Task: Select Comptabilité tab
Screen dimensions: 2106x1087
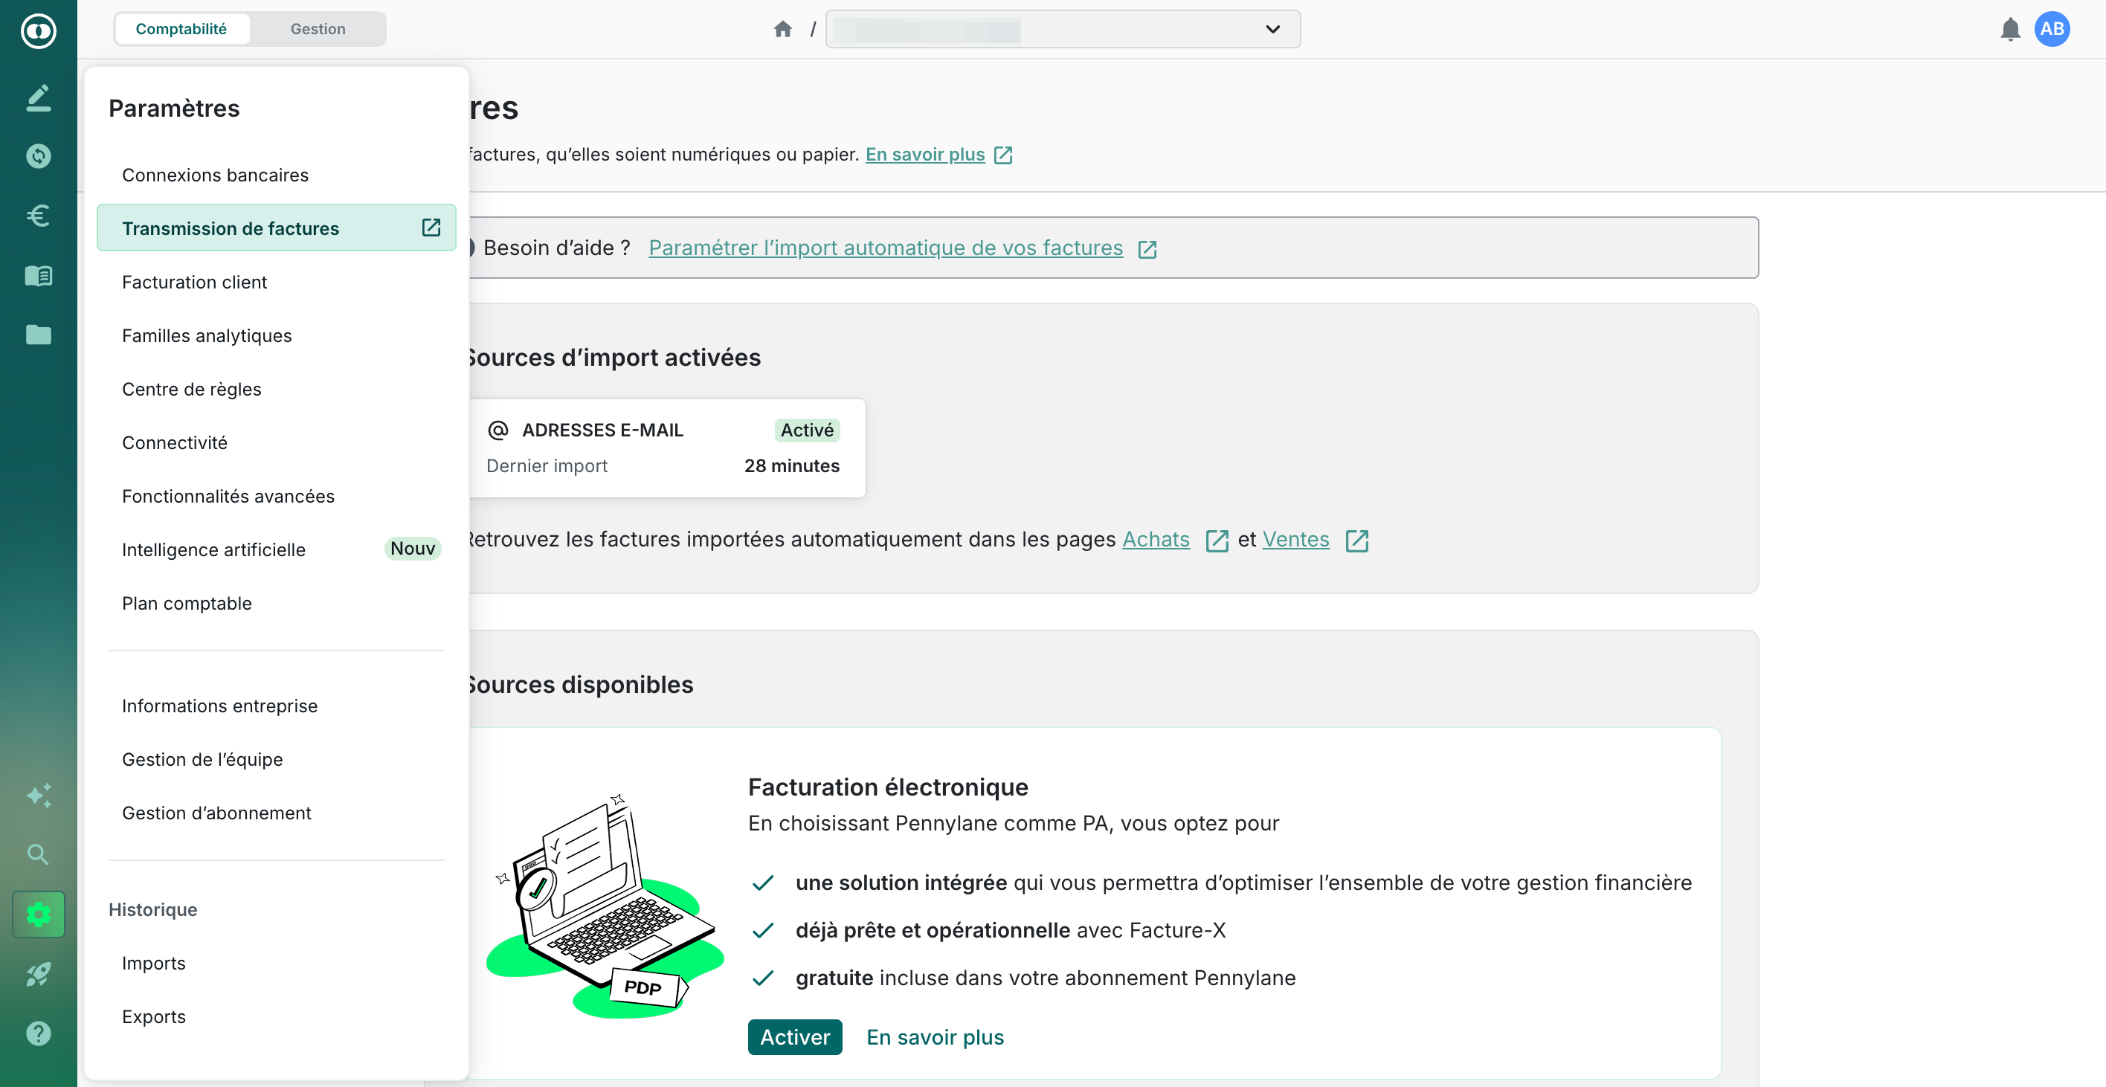Action: (181, 28)
